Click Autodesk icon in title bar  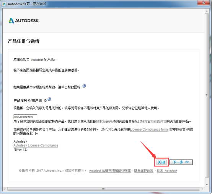(x=4, y=4)
